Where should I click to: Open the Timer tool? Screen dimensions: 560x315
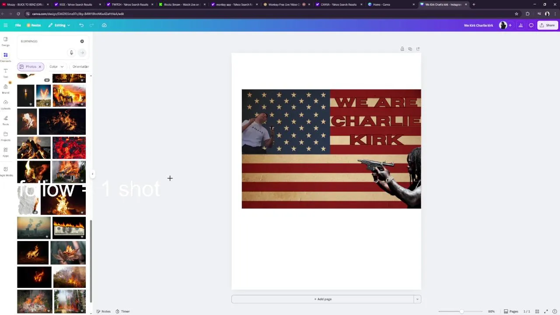pyautogui.click(x=122, y=311)
